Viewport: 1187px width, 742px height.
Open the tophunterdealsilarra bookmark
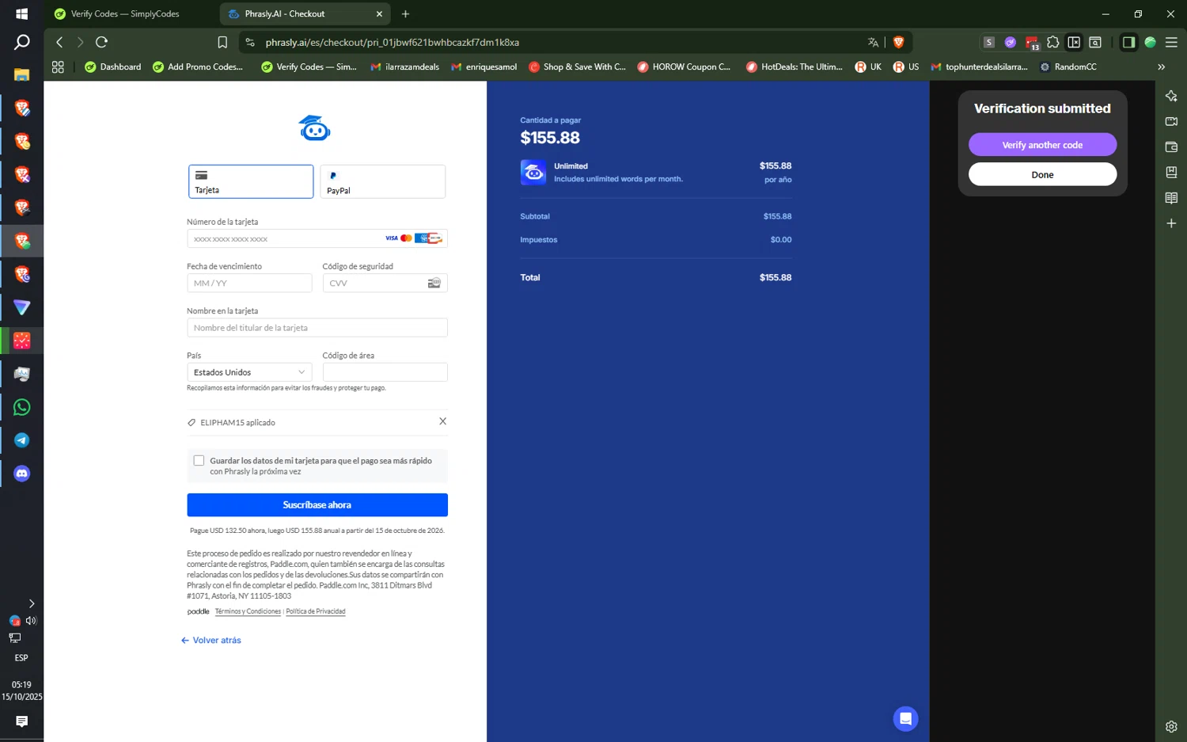pyautogui.click(x=979, y=67)
